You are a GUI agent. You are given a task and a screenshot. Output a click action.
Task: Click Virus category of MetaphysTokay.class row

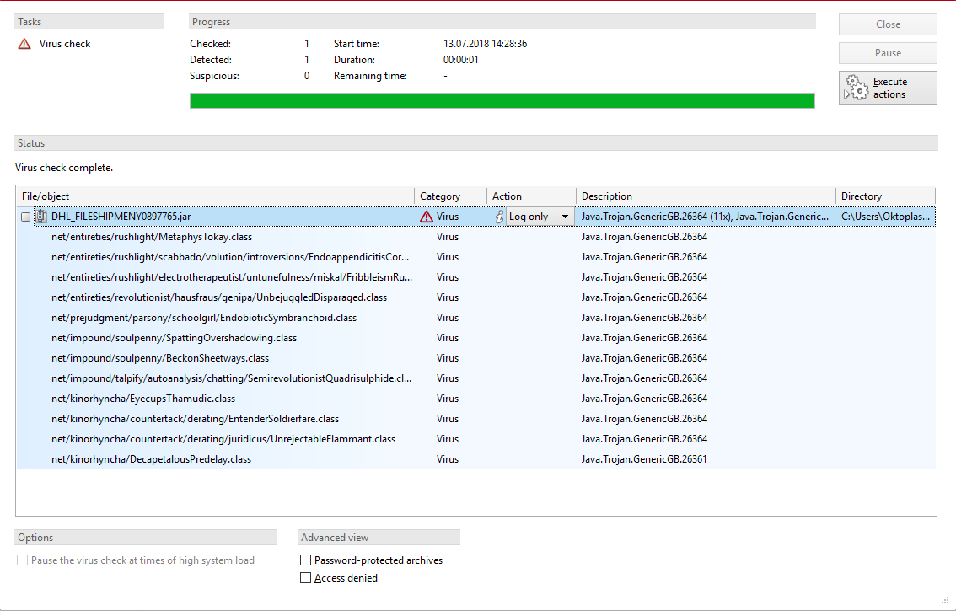[x=448, y=237]
